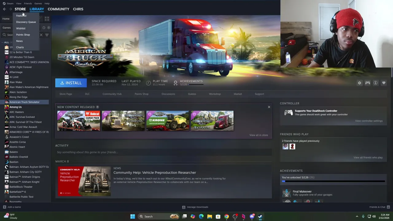This screenshot has width=393, height=221.
Task: Click Add a Game plus icon
Action: (4, 207)
